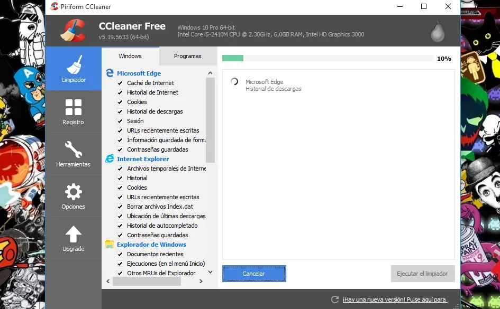Select the Limpiador tool in the sidebar
Screen dimensions: 500x309
(x=74, y=69)
